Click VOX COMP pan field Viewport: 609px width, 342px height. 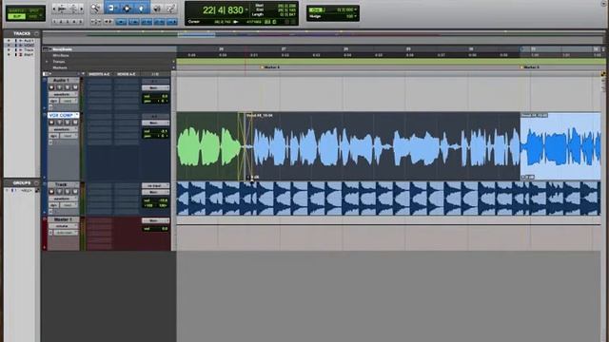pos(155,136)
